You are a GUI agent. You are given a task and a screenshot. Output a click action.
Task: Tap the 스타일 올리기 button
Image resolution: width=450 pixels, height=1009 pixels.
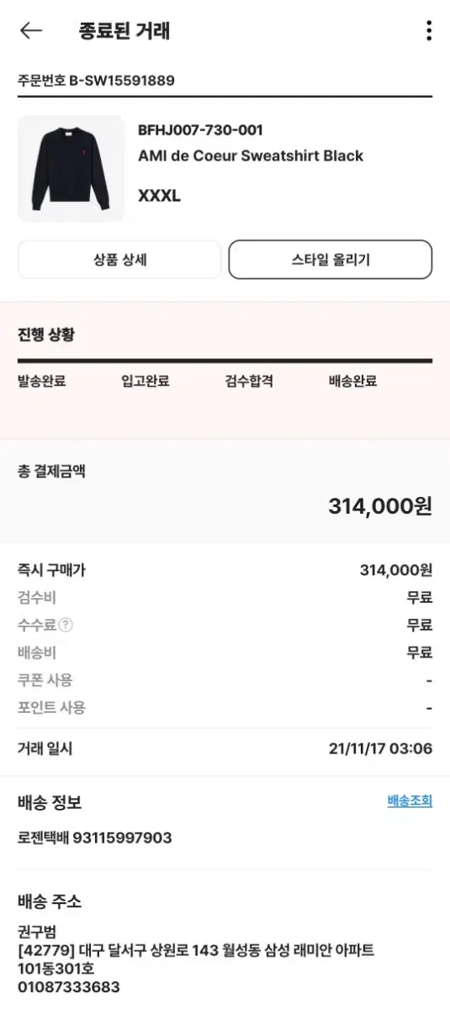331,260
